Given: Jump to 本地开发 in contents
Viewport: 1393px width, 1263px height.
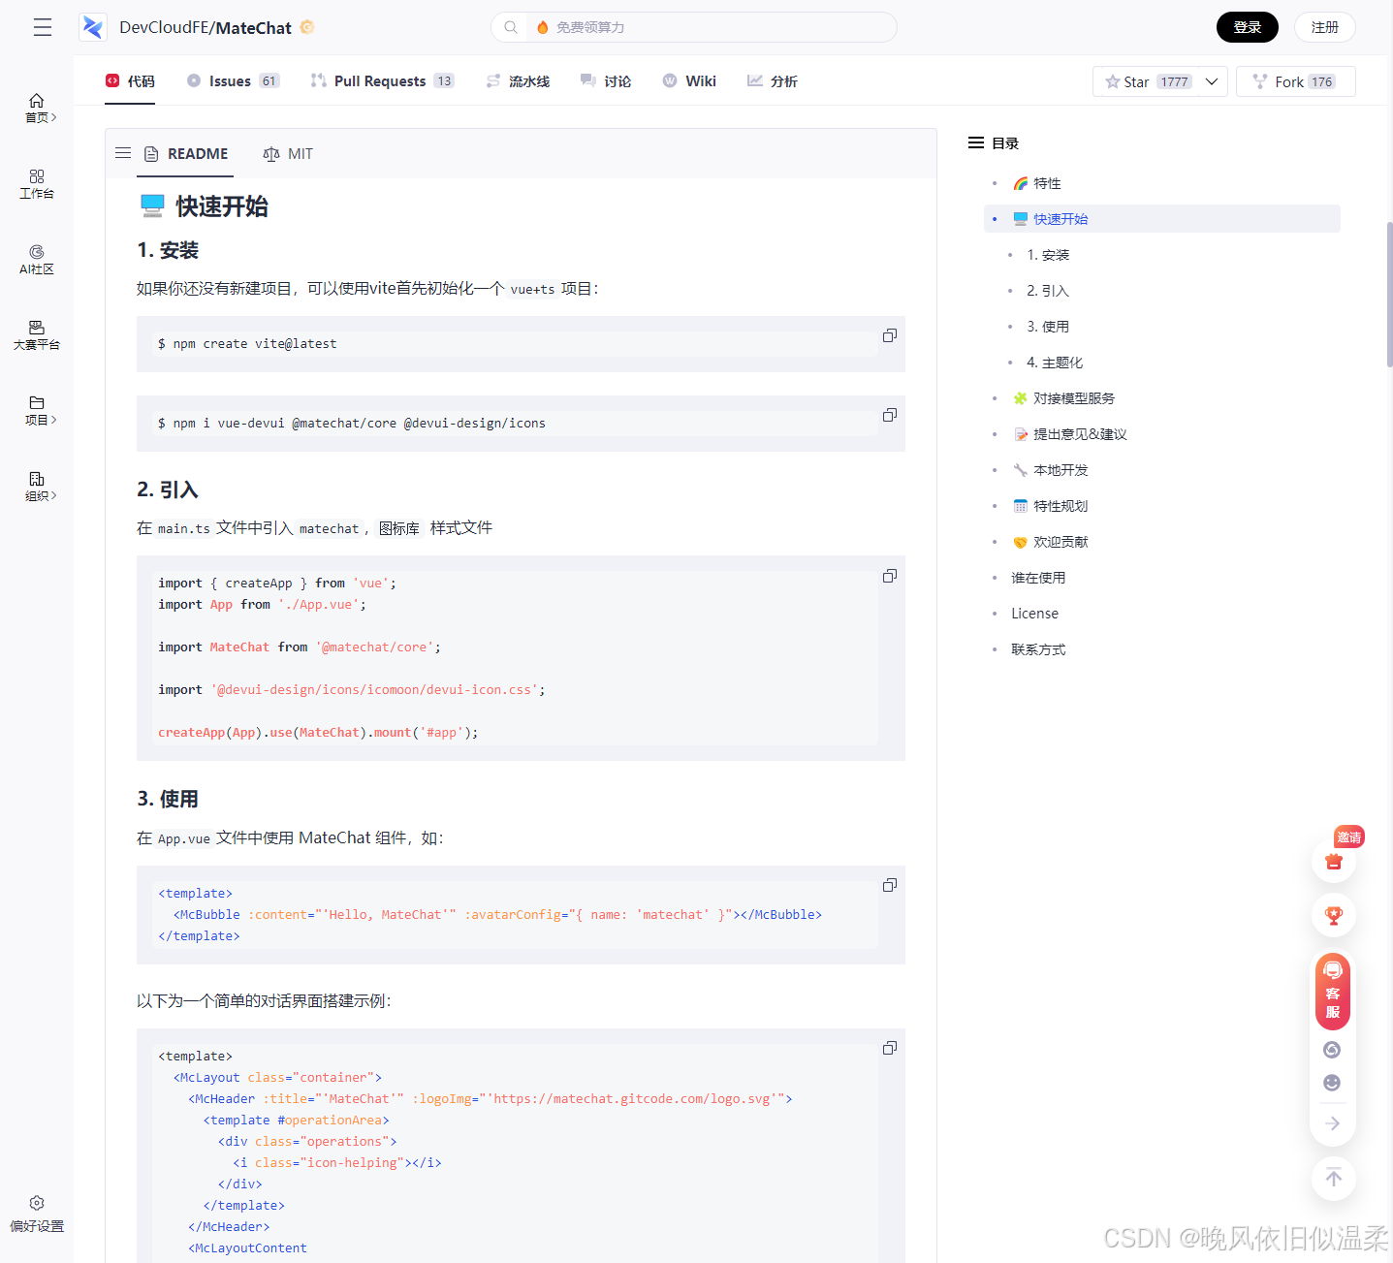Looking at the screenshot, I should pyautogui.click(x=1050, y=470).
